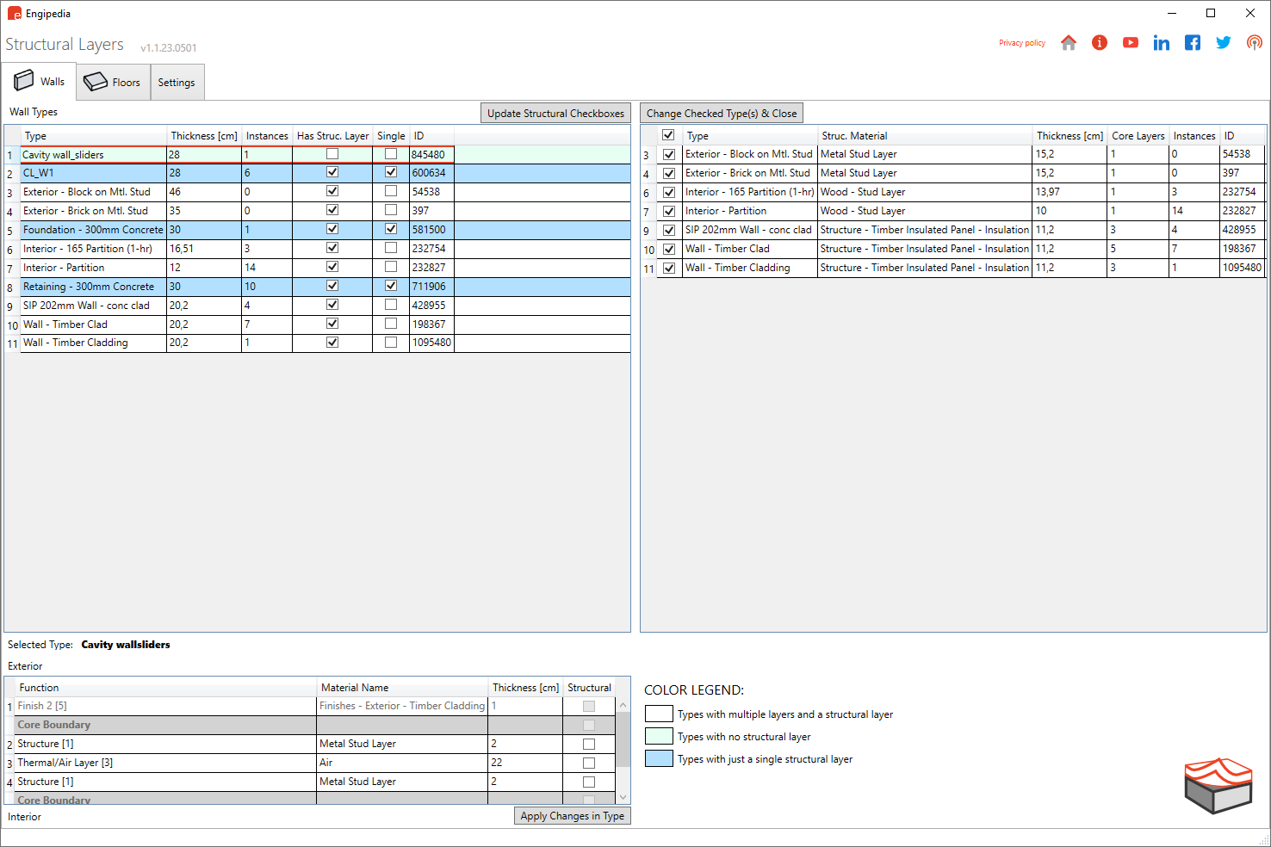Uncheck right table row Wall - Timber Clad
Screen dimensions: 1271x847
click(669, 249)
